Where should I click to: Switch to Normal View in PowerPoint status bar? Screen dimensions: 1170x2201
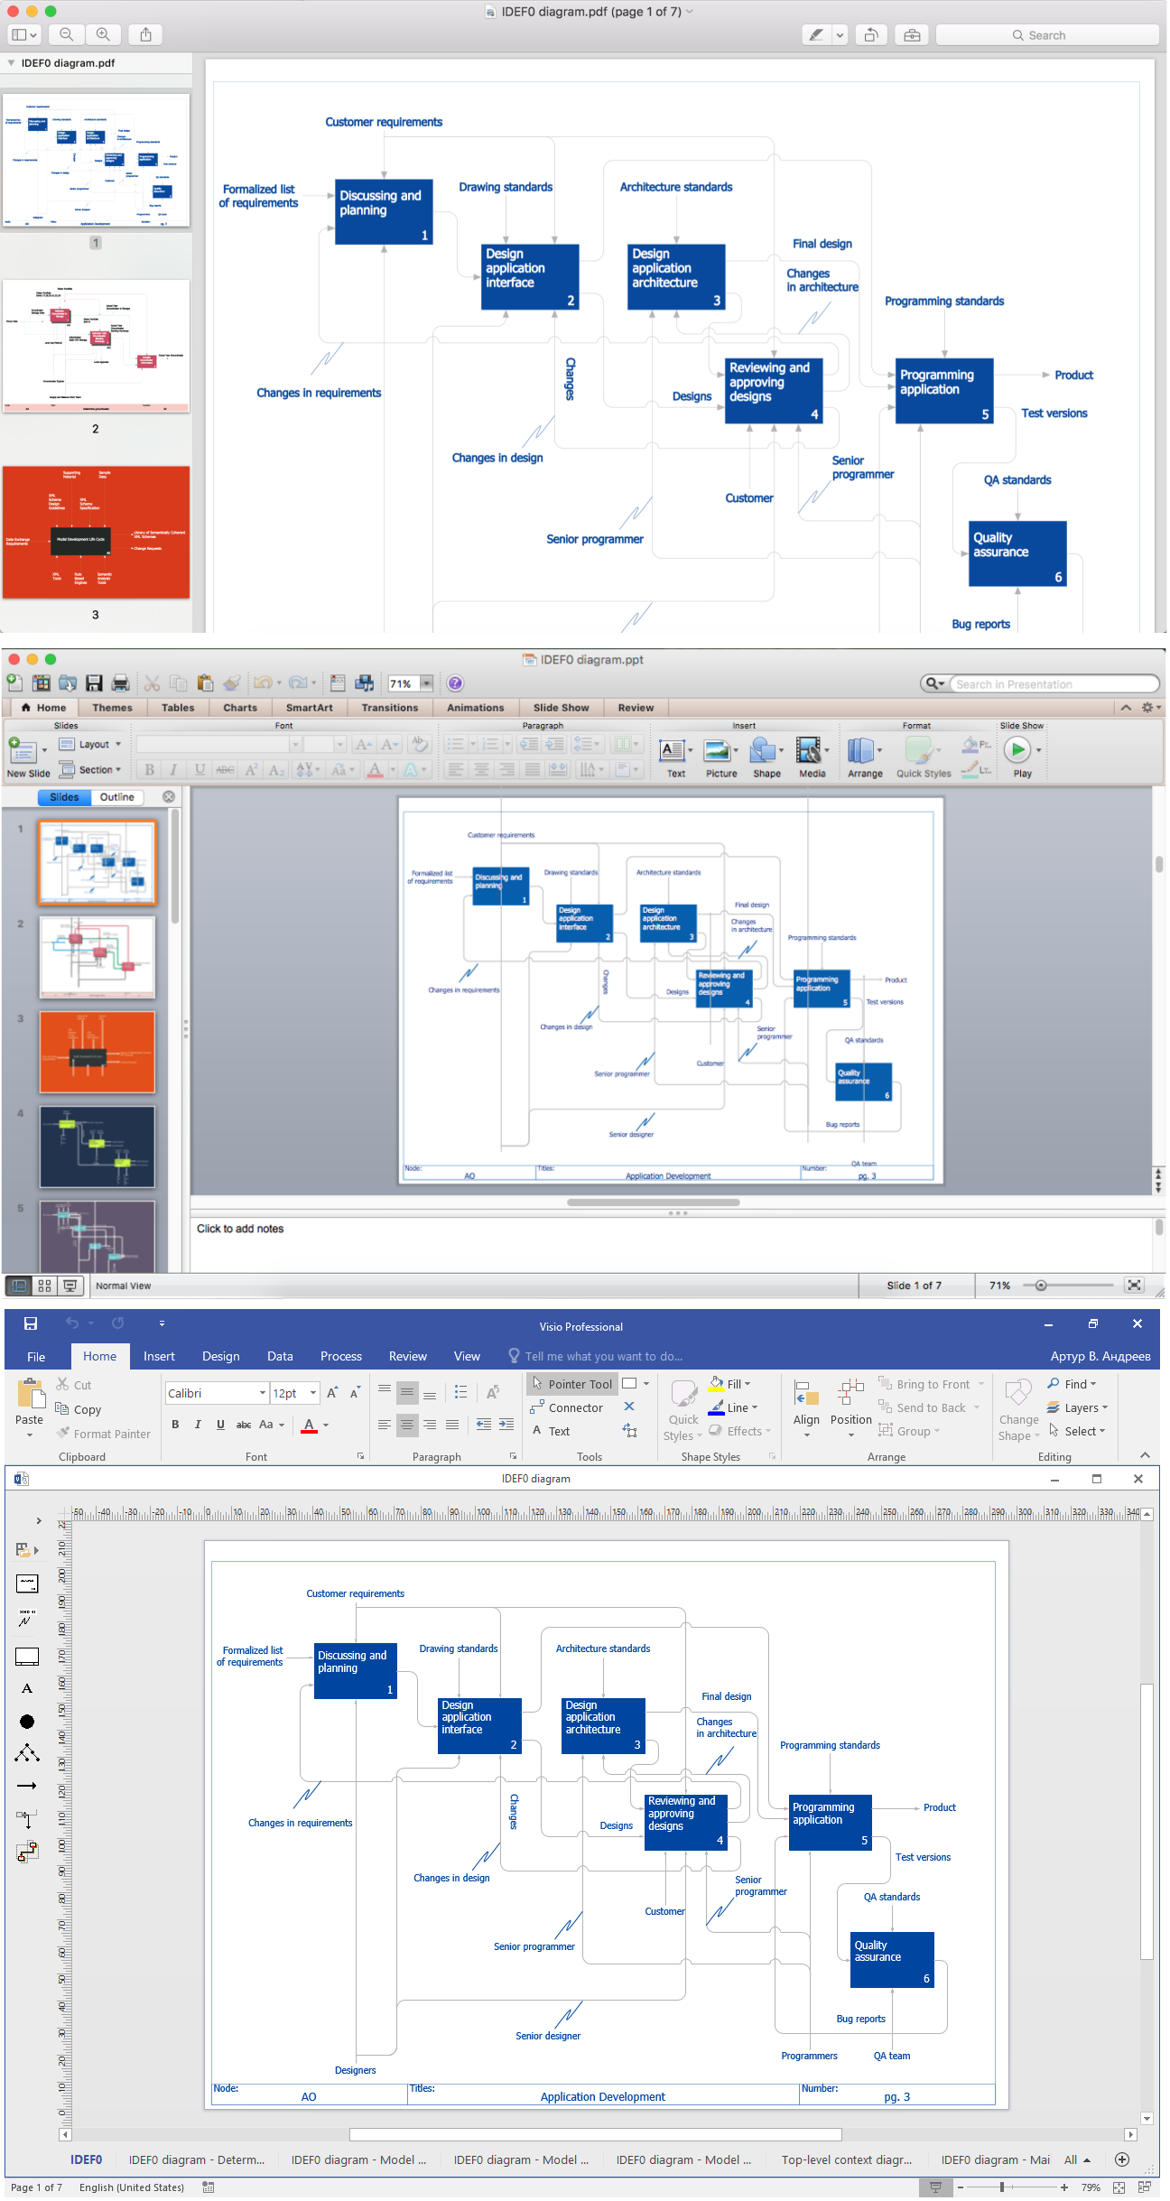[x=19, y=1286]
